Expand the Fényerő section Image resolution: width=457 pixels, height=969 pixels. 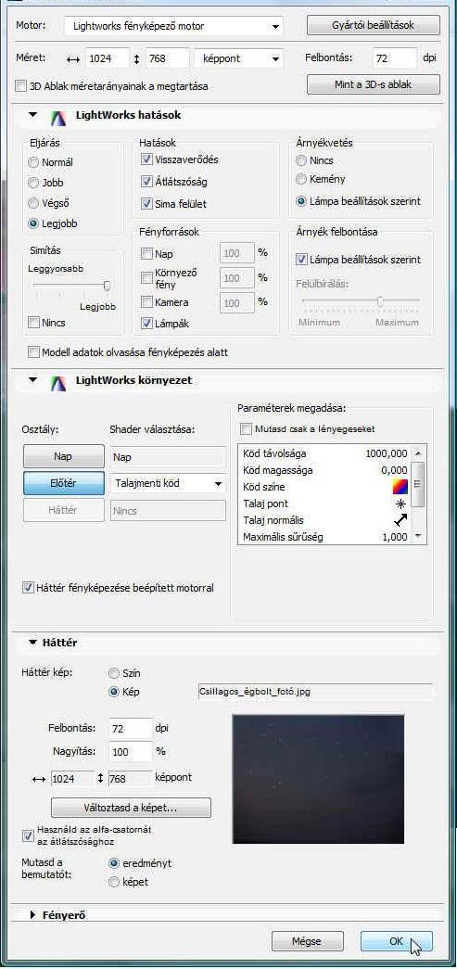click(x=33, y=914)
